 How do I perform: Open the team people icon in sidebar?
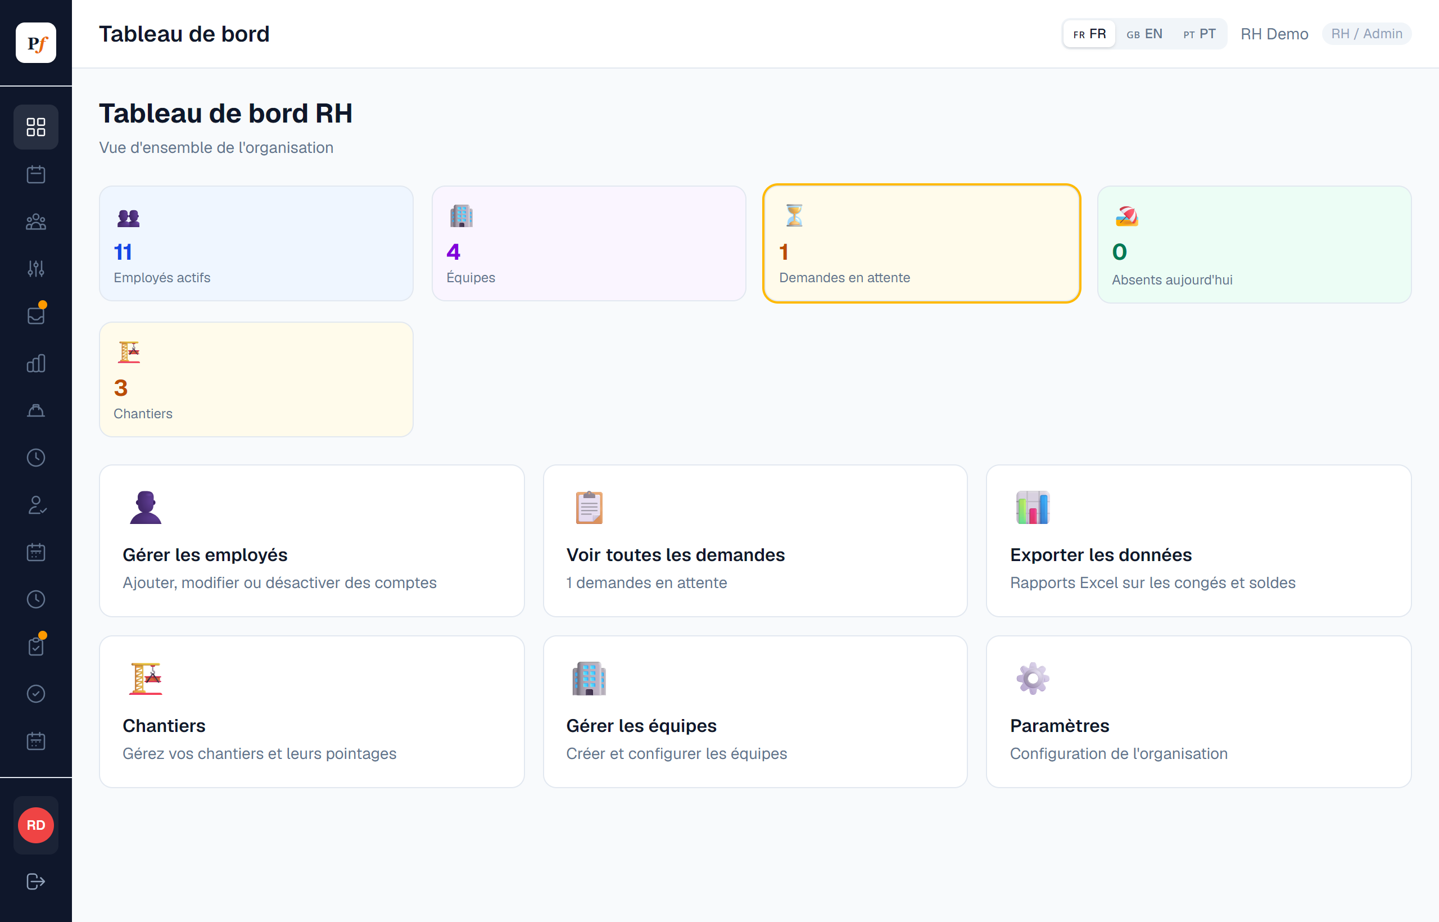pos(36,222)
